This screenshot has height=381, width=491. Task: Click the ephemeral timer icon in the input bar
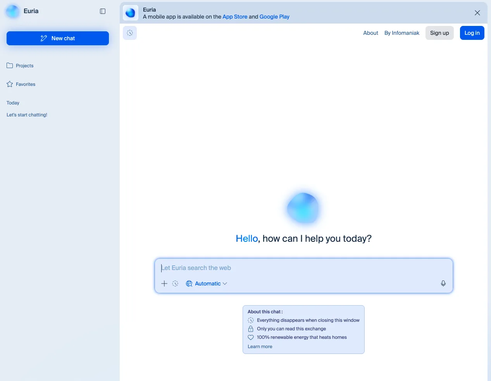176,284
